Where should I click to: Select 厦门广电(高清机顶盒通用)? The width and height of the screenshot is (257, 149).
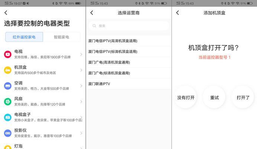tap(128, 62)
